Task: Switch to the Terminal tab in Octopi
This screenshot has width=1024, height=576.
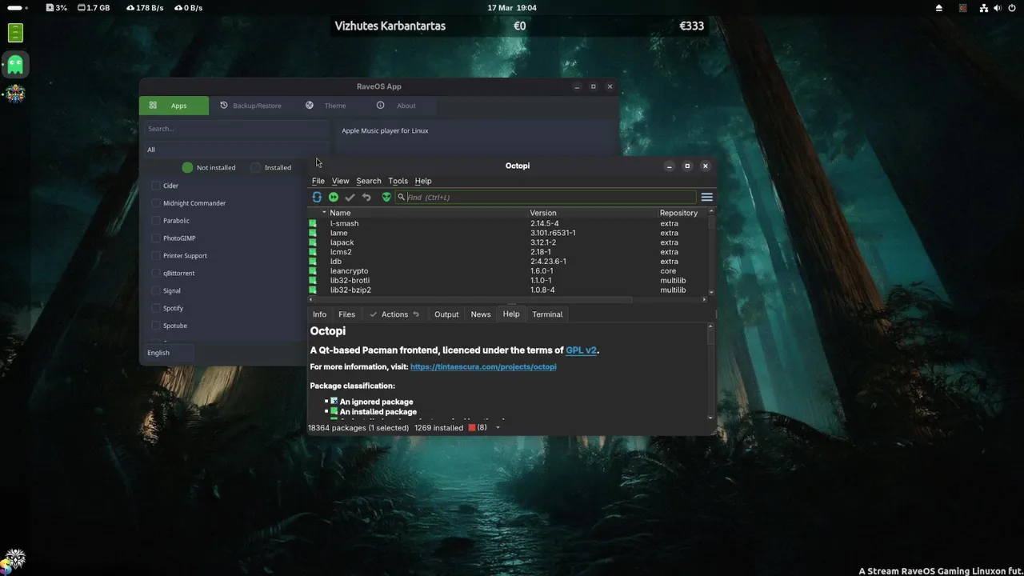Action: click(x=548, y=314)
